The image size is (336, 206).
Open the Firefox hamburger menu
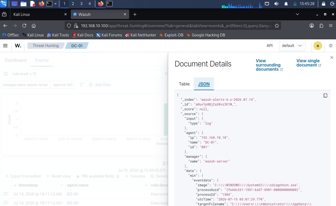pos(330,26)
